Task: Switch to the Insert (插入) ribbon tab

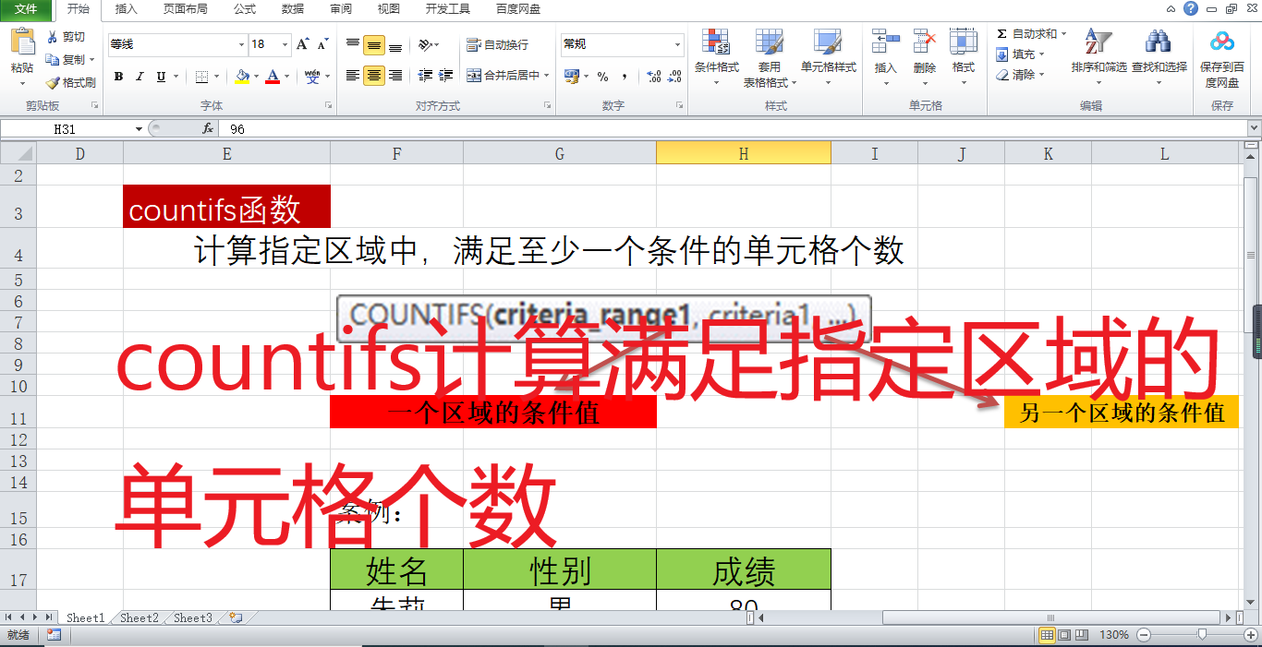Action: pyautogui.click(x=126, y=9)
